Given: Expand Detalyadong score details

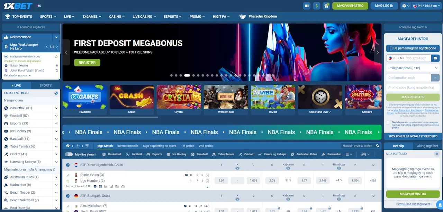Looking at the screenshot, I should tap(17, 75).
